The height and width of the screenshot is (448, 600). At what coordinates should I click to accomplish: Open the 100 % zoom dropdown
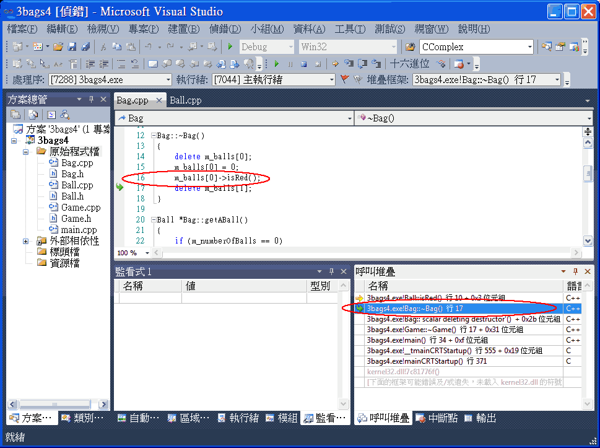(147, 253)
